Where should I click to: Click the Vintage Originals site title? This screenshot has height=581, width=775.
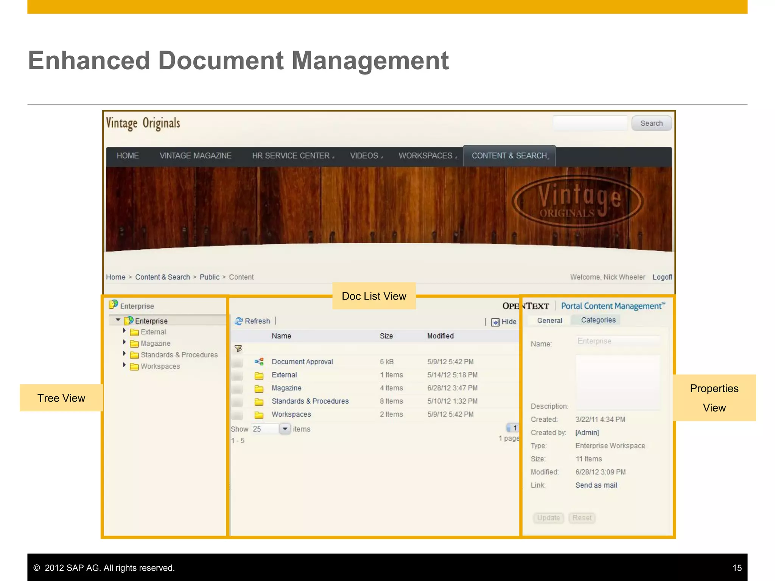(x=143, y=124)
